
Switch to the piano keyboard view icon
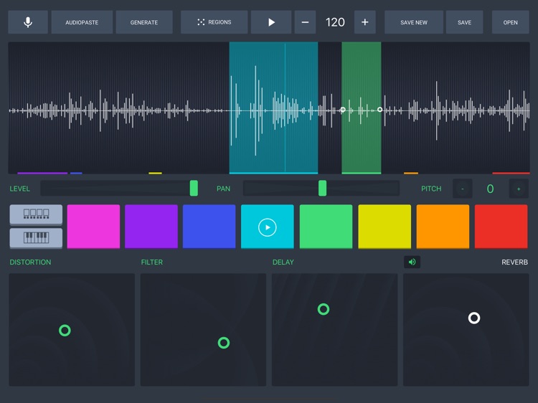click(36, 237)
